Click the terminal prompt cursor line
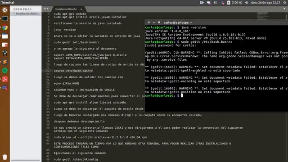 [164, 95]
